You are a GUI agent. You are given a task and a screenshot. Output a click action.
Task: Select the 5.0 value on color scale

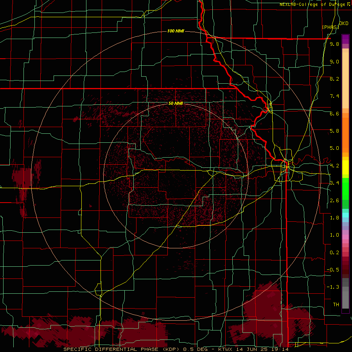point(334,148)
